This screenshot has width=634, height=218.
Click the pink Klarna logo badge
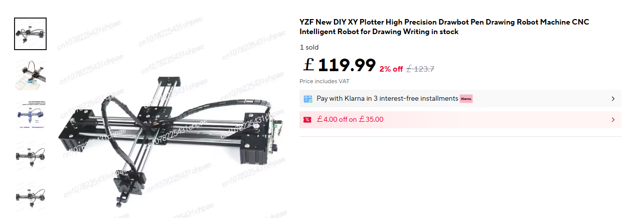tap(466, 99)
